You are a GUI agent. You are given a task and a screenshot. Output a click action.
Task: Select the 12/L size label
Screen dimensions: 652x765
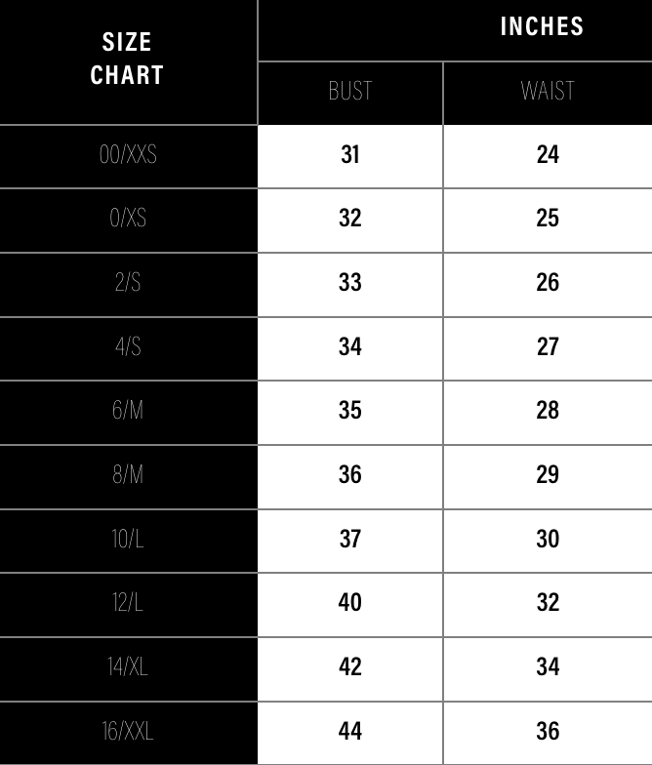(x=128, y=602)
